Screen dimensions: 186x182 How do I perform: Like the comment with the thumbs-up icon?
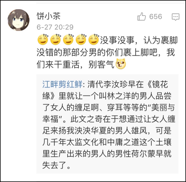point(142,16)
